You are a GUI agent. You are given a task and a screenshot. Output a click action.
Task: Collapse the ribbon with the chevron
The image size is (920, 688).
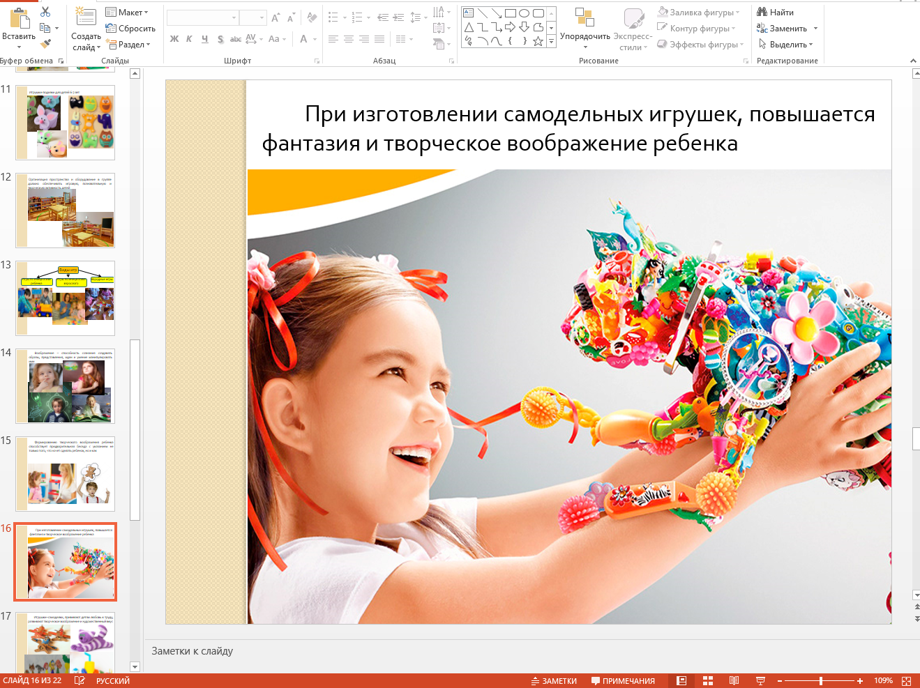[914, 61]
